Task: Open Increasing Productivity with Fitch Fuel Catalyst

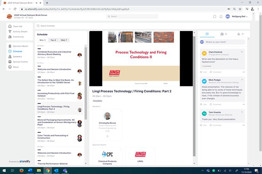Action: (x=60, y=96)
